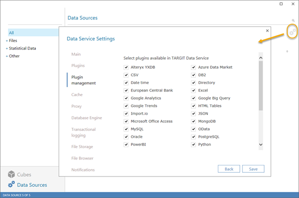Disable the OData plugin
The width and height of the screenshot is (299, 198).
[194, 129]
